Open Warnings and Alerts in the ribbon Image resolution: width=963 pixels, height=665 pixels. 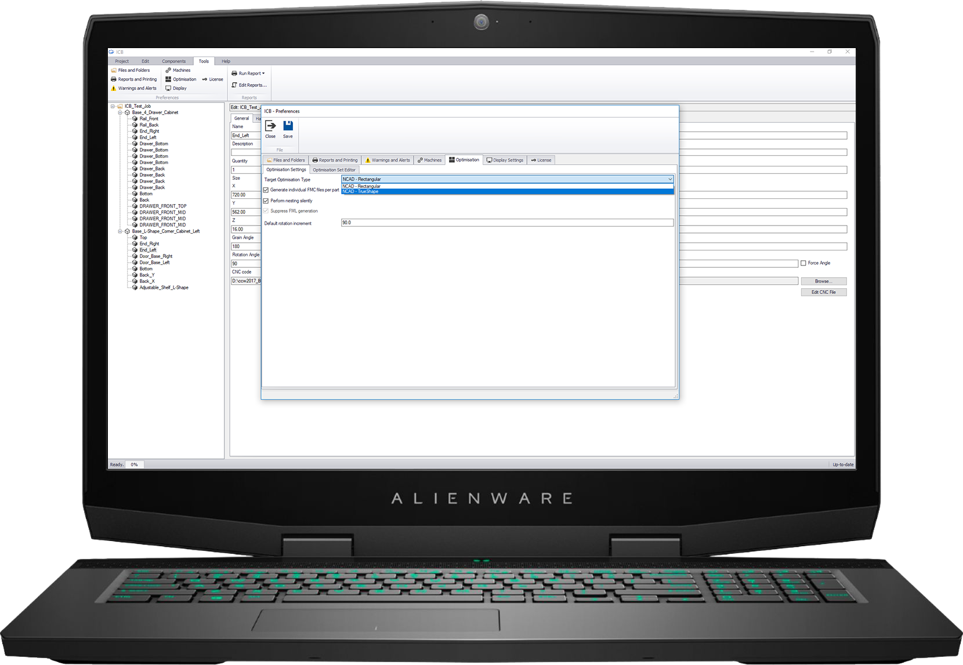click(x=133, y=88)
